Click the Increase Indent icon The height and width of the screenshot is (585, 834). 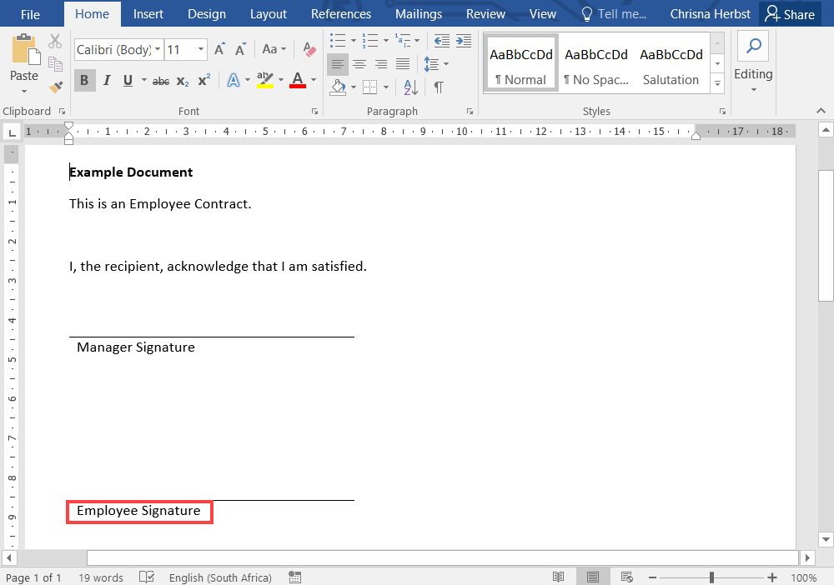tap(464, 40)
